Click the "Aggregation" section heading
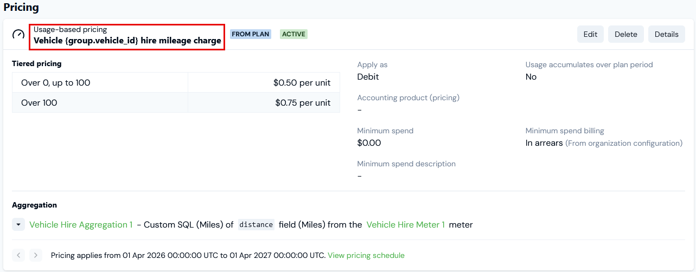This screenshot has height=272, width=696. (x=34, y=205)
